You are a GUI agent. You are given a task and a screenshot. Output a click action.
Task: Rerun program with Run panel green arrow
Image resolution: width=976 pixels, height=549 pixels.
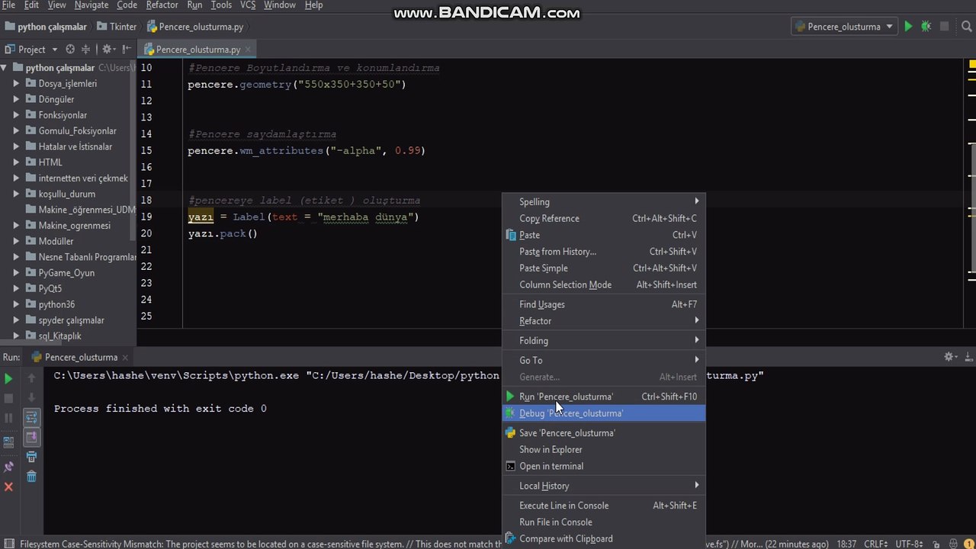[8, 378]
